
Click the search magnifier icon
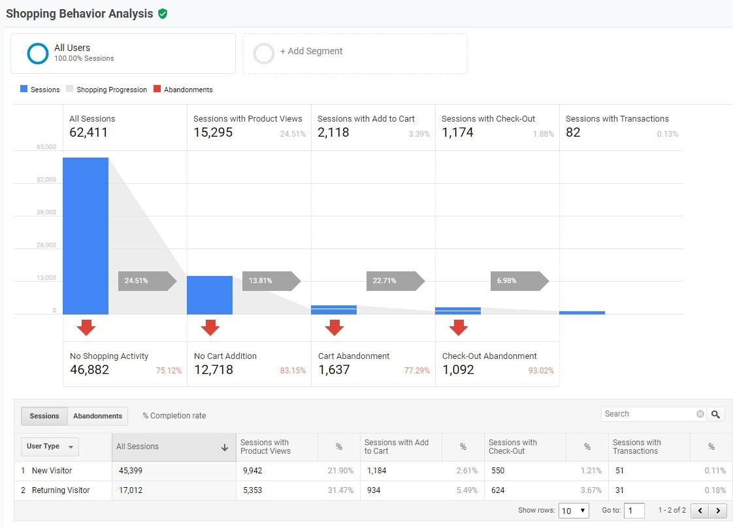(x=715, y=414)
